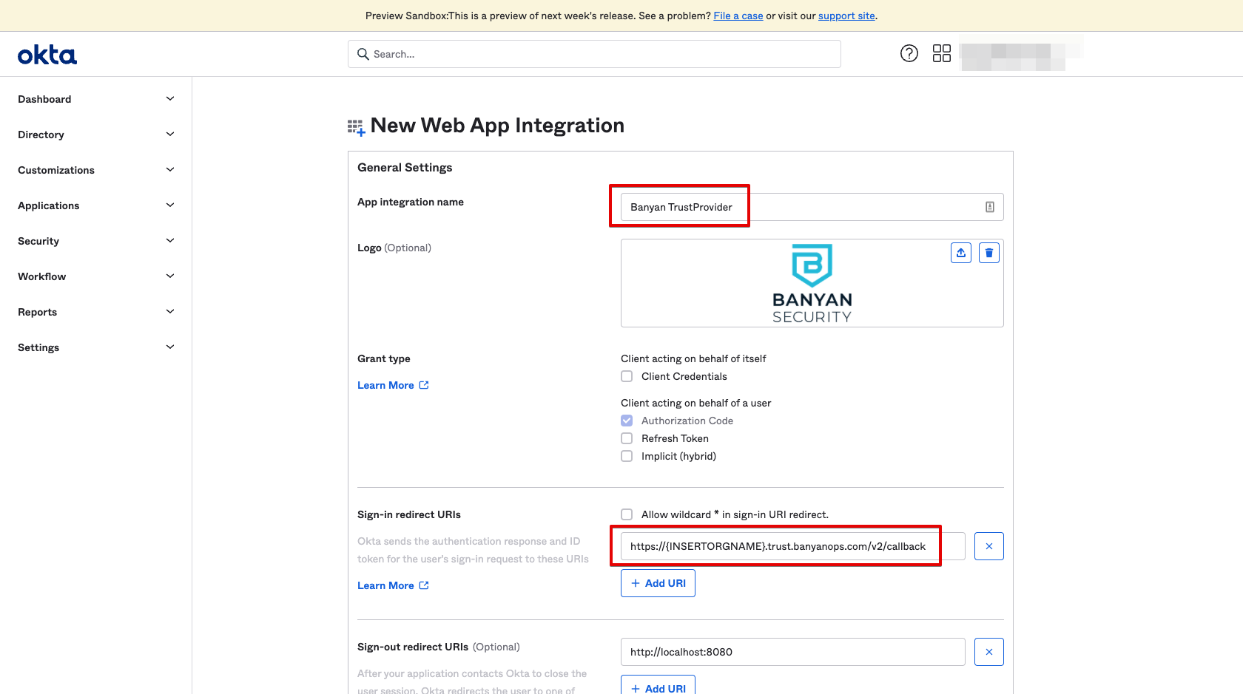Expand the Directory sidebar section
Screen dimensions: 1243x694
point(96,135)
